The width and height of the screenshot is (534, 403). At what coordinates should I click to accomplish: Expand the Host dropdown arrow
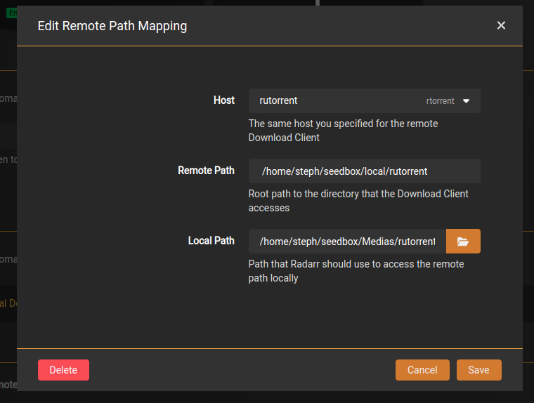467,101
